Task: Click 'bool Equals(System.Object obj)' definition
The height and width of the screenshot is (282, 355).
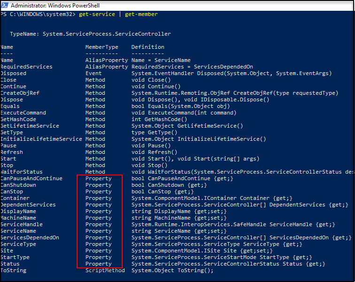Action: tap(181, 106)
